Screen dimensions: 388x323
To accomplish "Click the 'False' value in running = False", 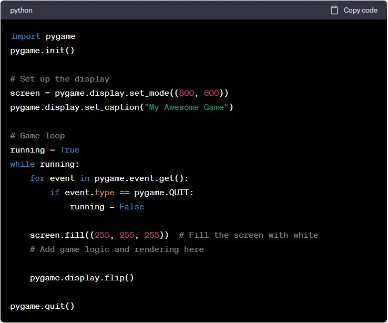I will tap(131, 207).
